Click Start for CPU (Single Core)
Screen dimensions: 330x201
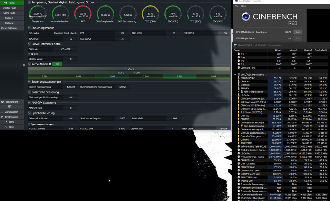(298, 39)
